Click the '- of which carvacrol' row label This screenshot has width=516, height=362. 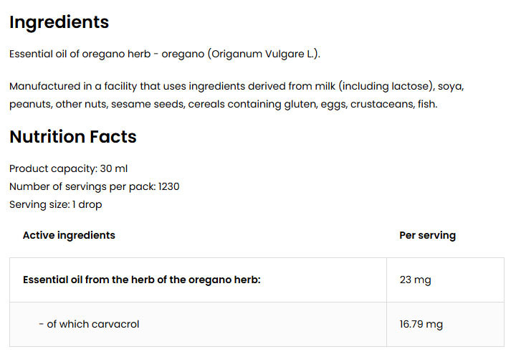tap(89, 324)
